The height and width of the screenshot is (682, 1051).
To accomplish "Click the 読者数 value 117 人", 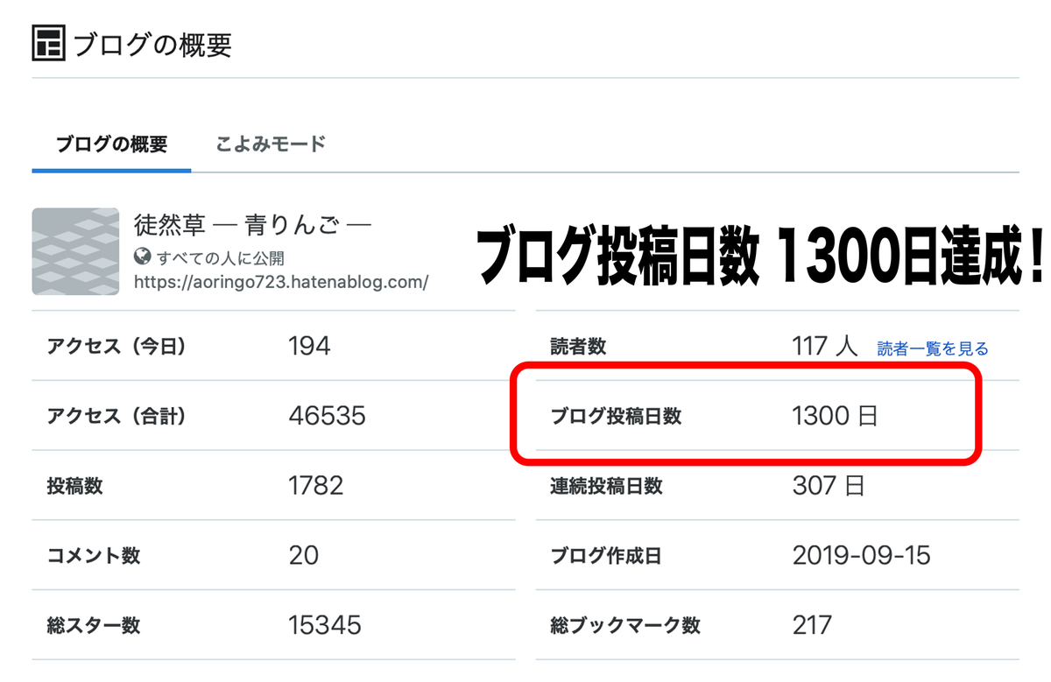I will coord(824,346).
